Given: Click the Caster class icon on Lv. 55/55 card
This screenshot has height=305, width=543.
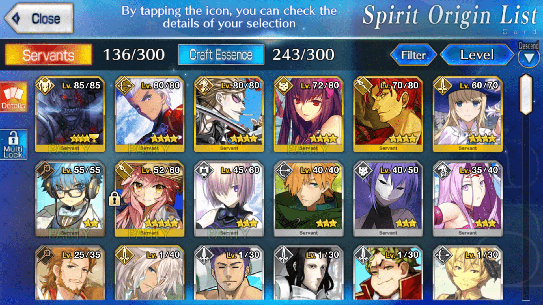Looking at the screenshot, I should coord(45,170).
